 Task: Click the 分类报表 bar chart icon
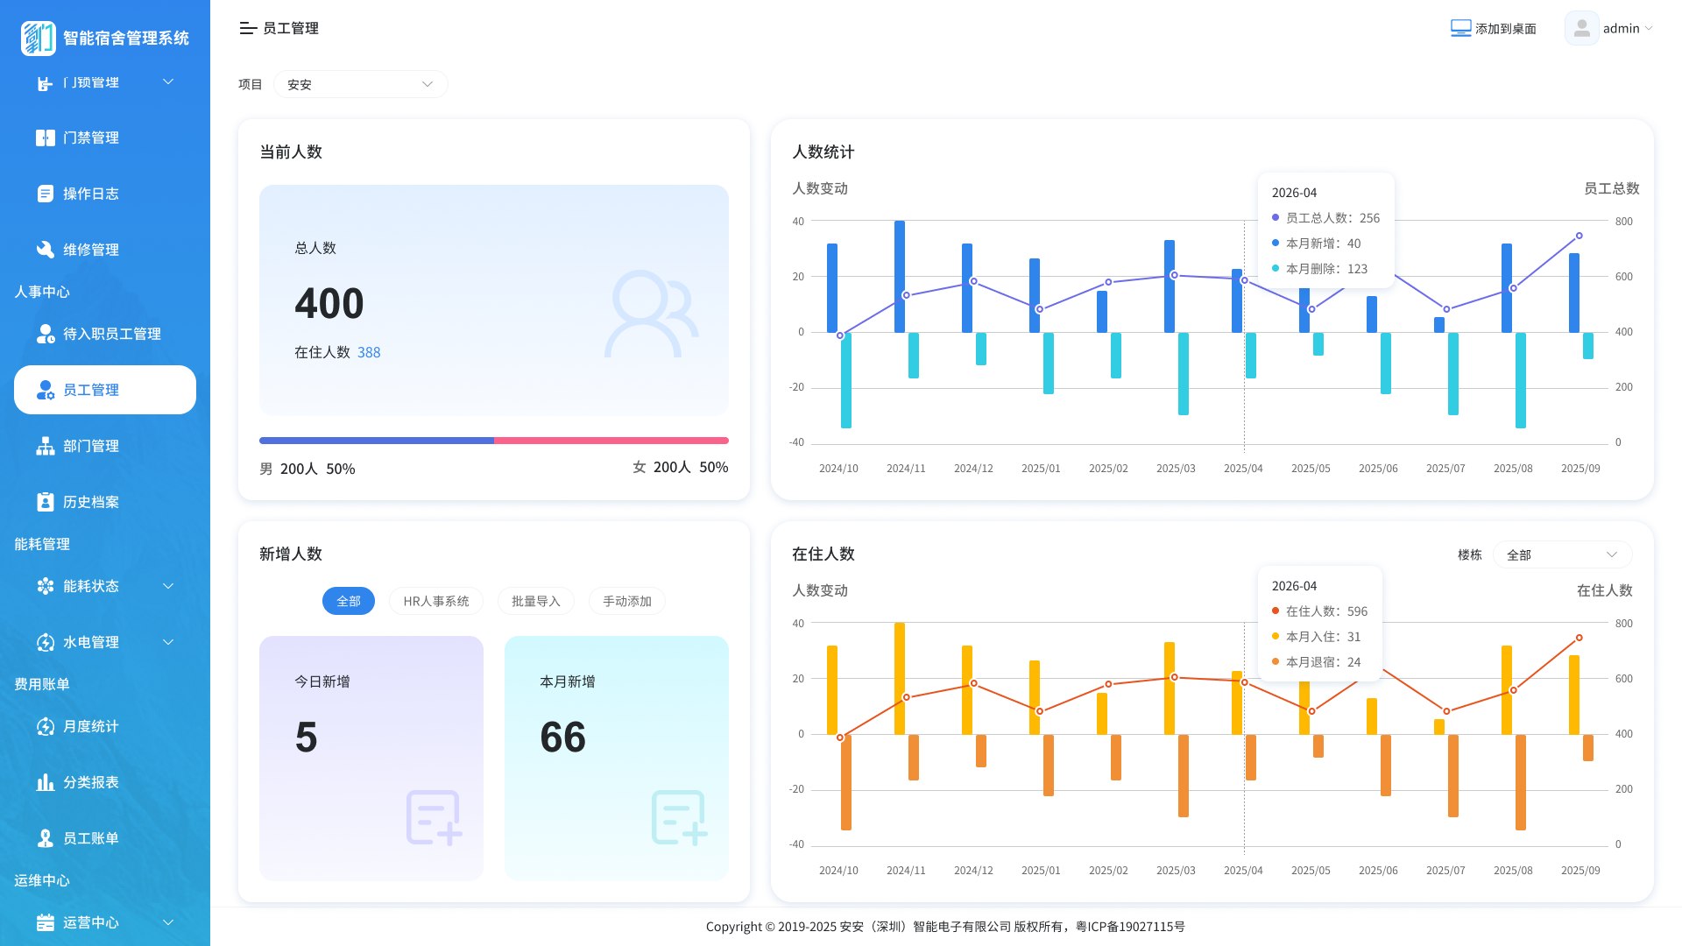46,782
